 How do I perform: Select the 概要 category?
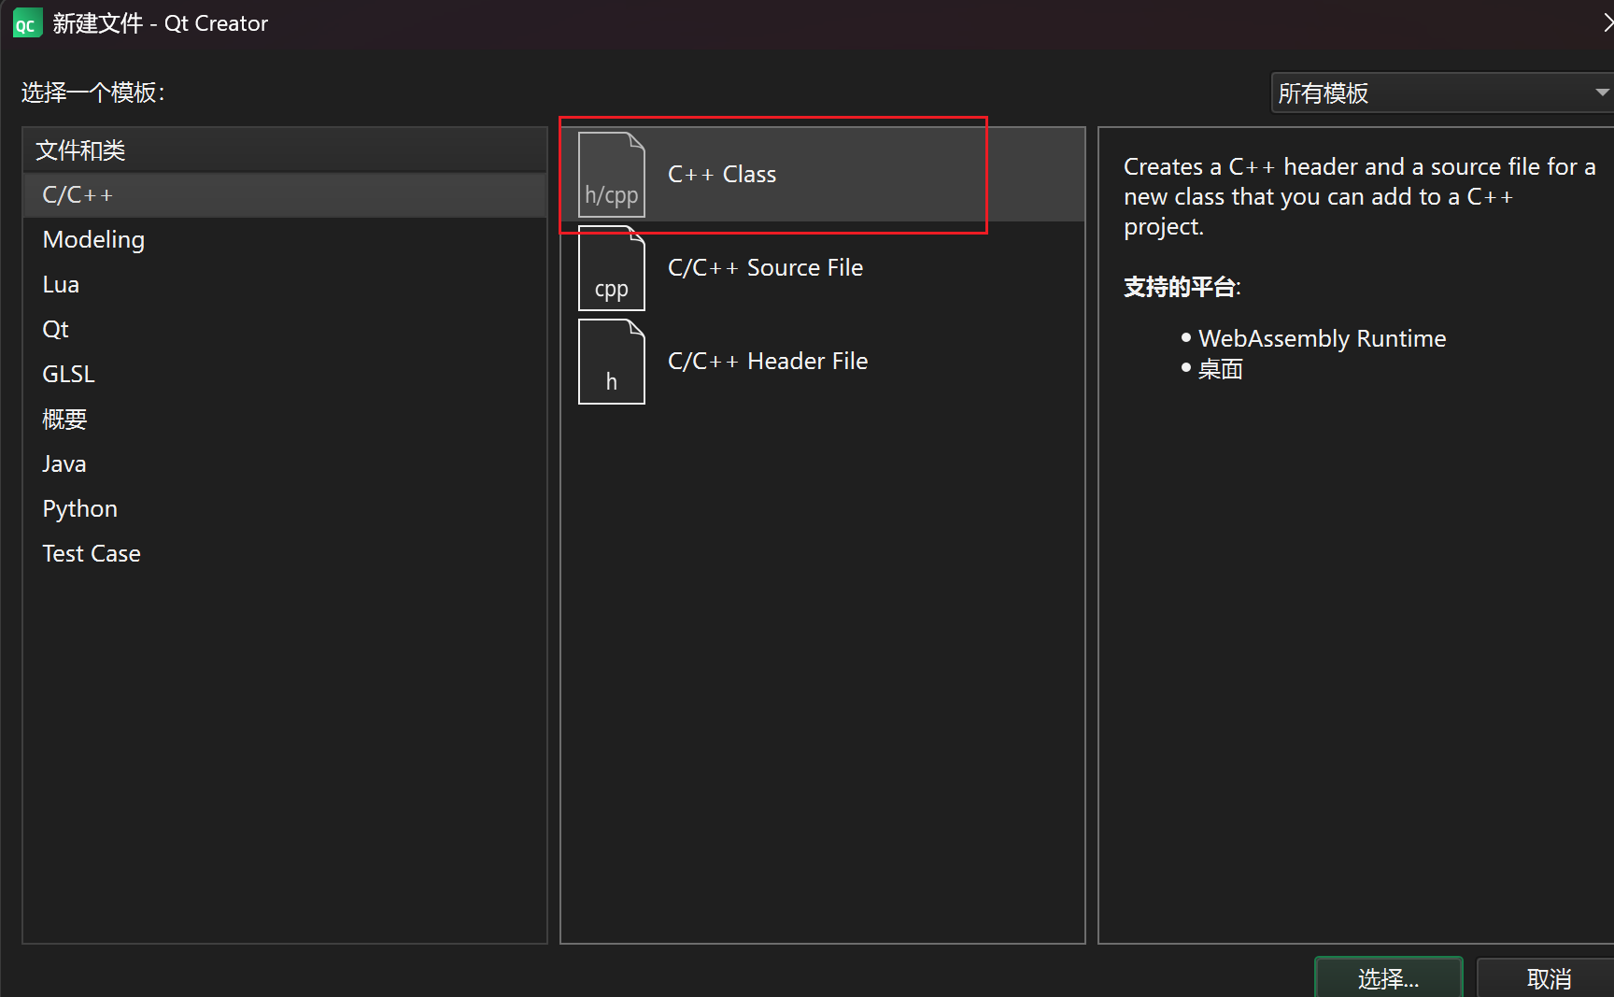(285, 420)
